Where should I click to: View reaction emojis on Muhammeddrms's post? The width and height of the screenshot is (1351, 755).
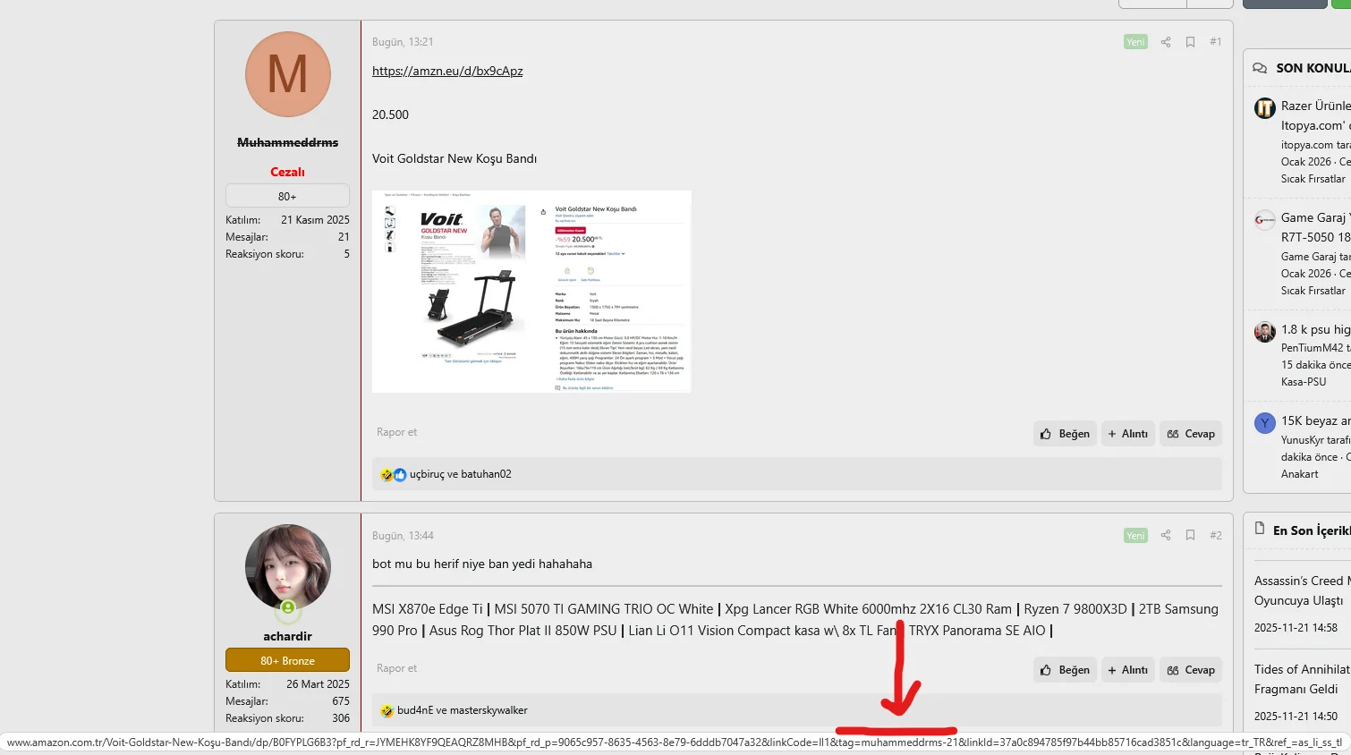tap(393, 475)
